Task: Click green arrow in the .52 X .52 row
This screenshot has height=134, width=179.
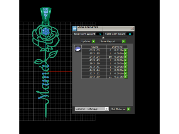Action: pos(126,74)
